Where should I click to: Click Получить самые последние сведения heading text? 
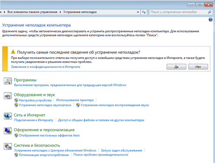(x=78, y=52)
